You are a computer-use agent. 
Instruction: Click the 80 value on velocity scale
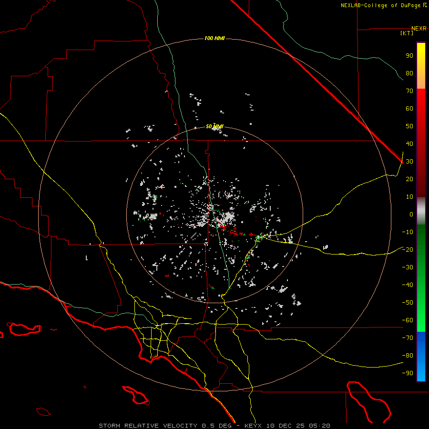coord(409,73)
